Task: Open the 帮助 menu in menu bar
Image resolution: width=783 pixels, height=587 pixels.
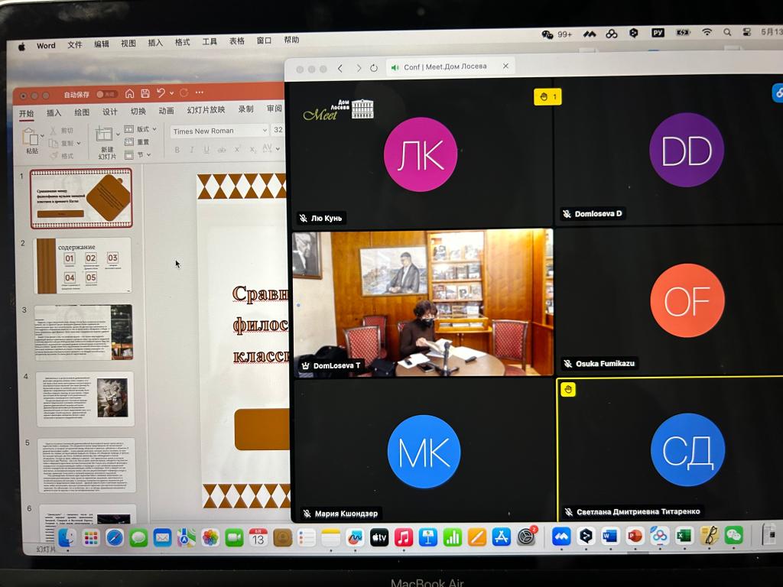Action: [x=291, y=40]
